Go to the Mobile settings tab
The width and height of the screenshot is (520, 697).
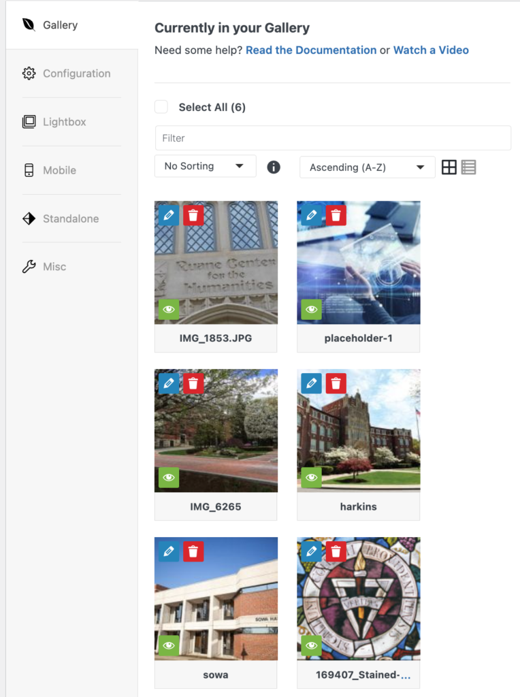tap(59, 170)
